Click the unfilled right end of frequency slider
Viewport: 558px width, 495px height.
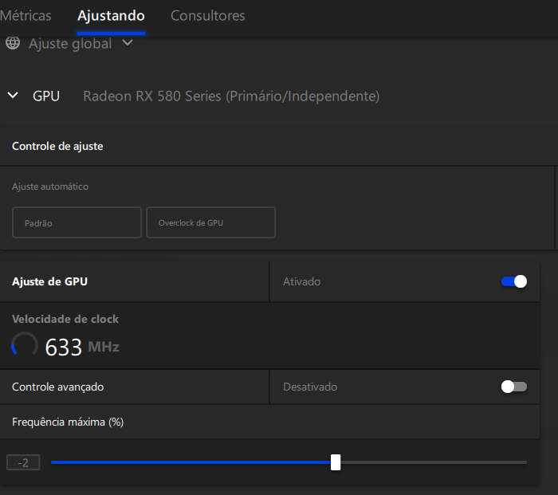(434, 462)
